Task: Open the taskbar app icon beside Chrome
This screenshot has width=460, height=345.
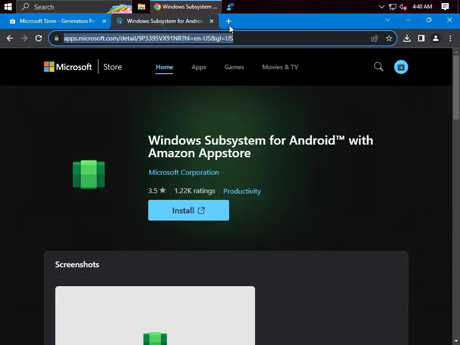Action: pos(230,6)
